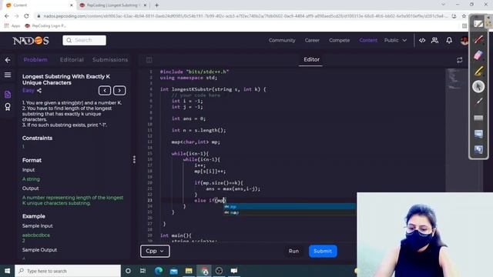Open a new browser tab
Viewport: 493px width, 277px height.
[x=156, y=5]
